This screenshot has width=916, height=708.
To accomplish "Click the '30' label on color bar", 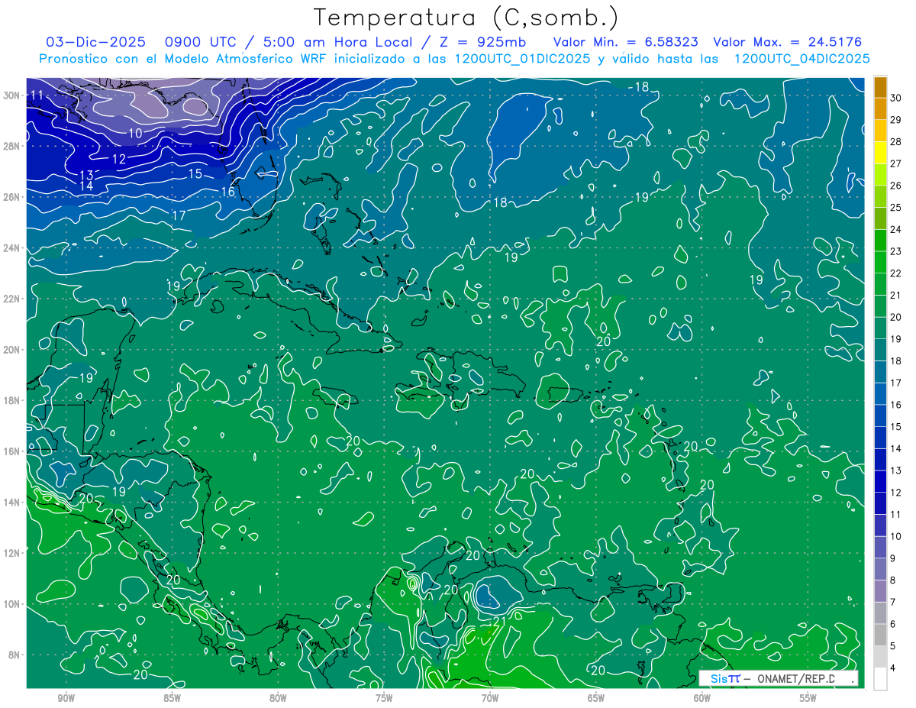I will coord(896,97).
